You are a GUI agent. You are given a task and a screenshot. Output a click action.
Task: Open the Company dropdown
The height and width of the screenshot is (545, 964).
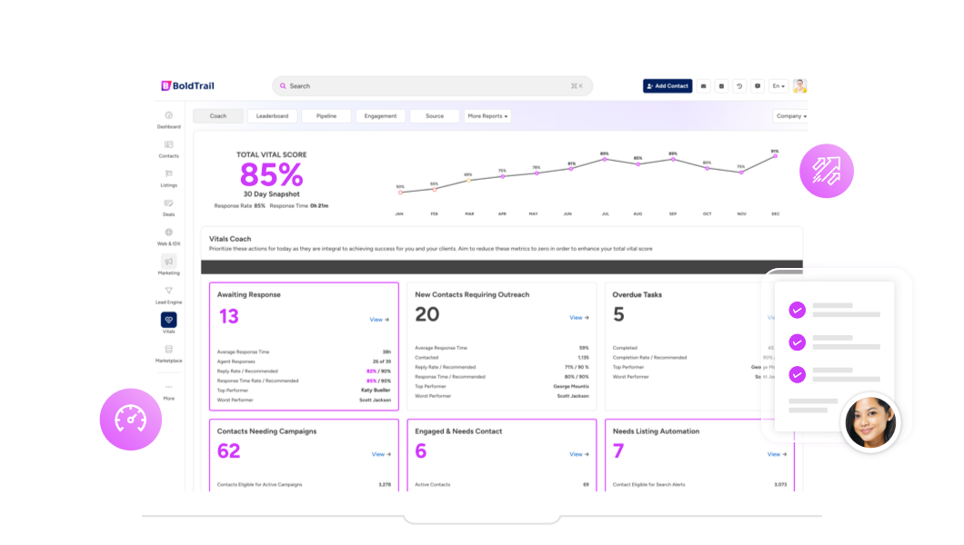tap(790, 116)
